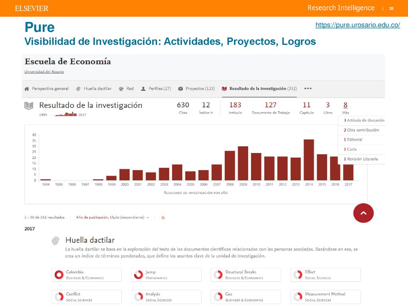Image resolution: width=408 pixels, height=306 pixels.
Task: Select 1 Revisión Literaria entry
Action: coord(361,159)
